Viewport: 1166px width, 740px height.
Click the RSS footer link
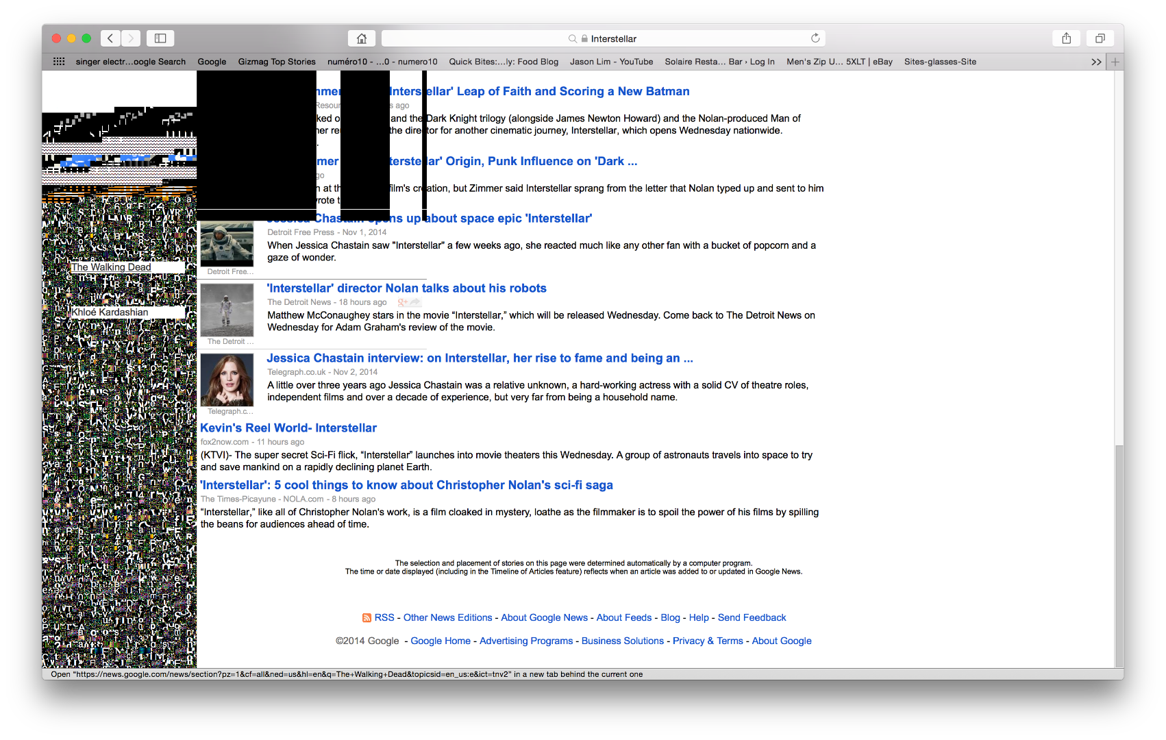[x=384, y=618]
